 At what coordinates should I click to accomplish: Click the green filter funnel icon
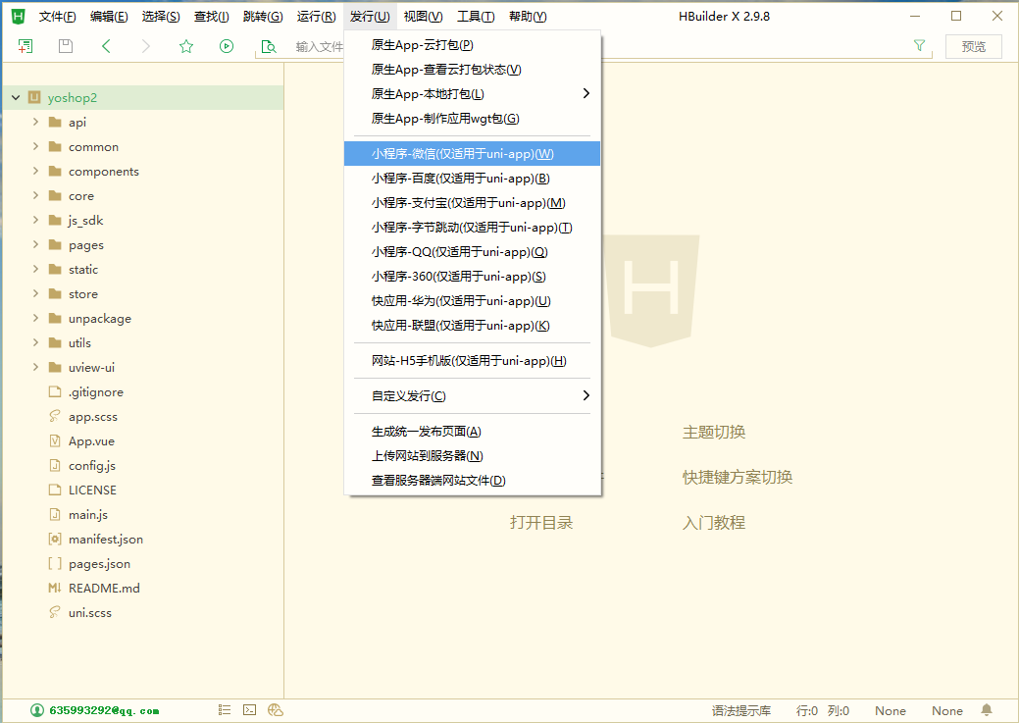(x=919, y=45)
